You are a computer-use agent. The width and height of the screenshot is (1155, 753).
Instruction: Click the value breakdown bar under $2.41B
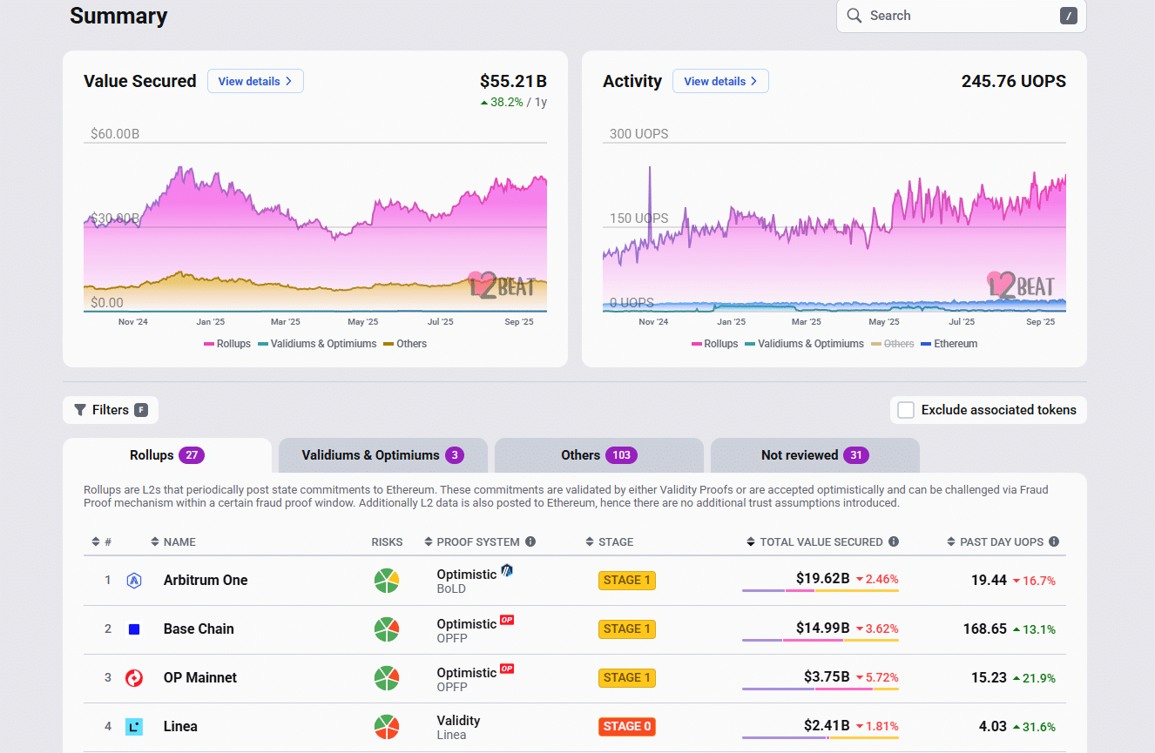tap(821, 737)
